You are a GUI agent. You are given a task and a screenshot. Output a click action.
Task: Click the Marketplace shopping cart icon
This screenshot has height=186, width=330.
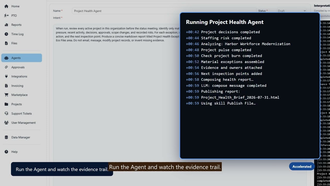click(6, 95)
